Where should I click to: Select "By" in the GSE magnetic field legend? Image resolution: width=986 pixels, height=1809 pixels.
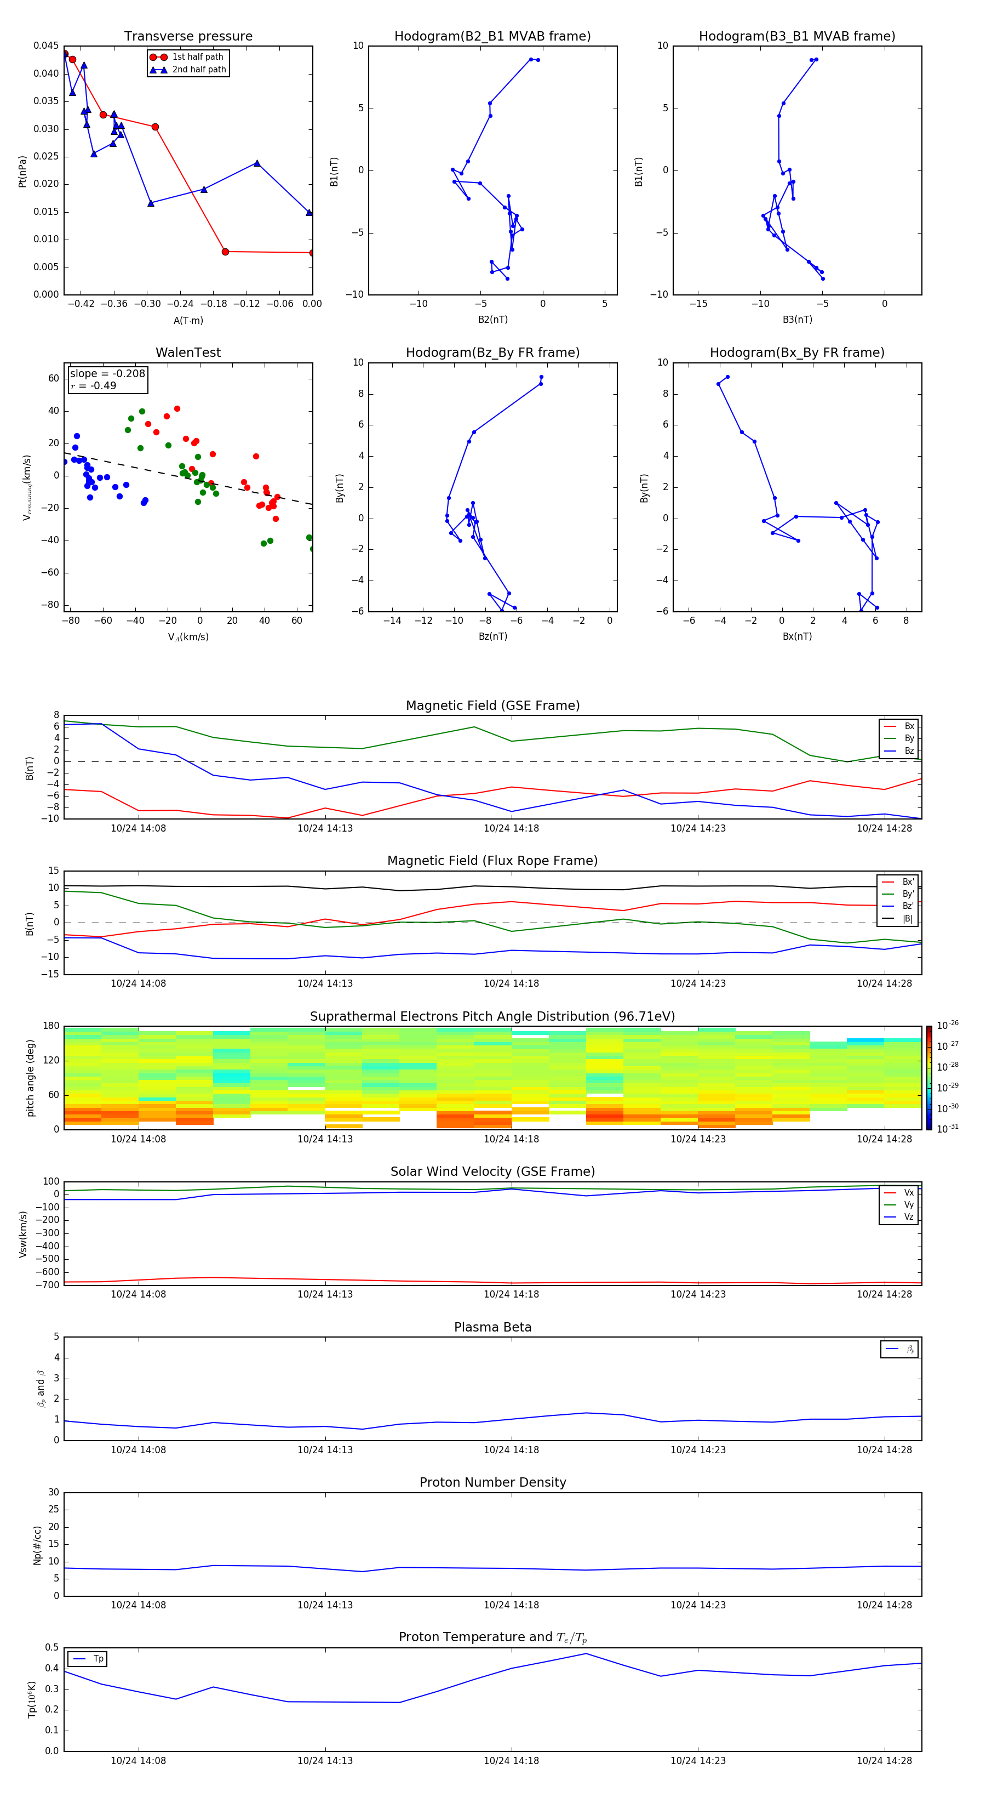(x=899, y=738)
